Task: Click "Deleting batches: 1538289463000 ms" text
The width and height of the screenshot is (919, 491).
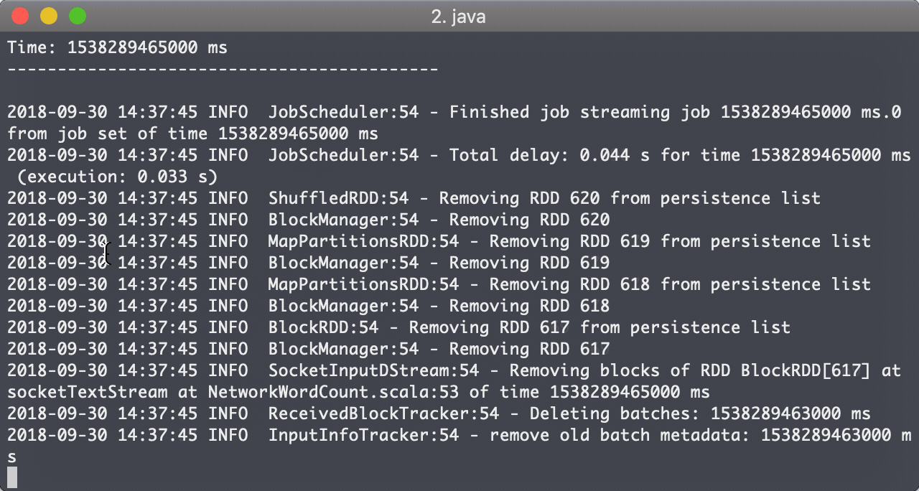Action: [x=700, y=414]
